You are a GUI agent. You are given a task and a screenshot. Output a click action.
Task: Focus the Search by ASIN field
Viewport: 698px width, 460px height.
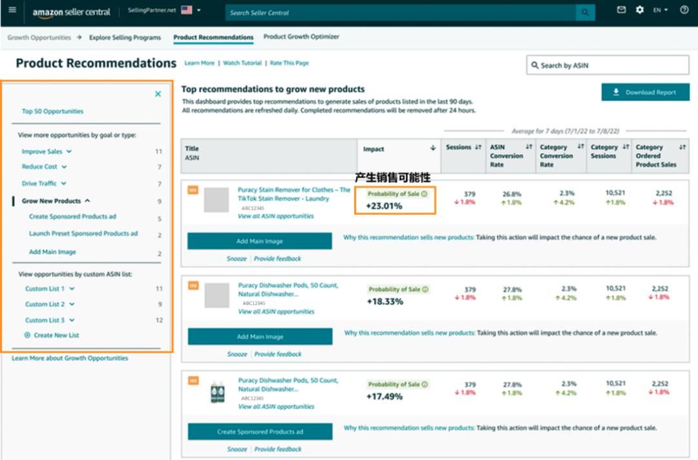608,65
